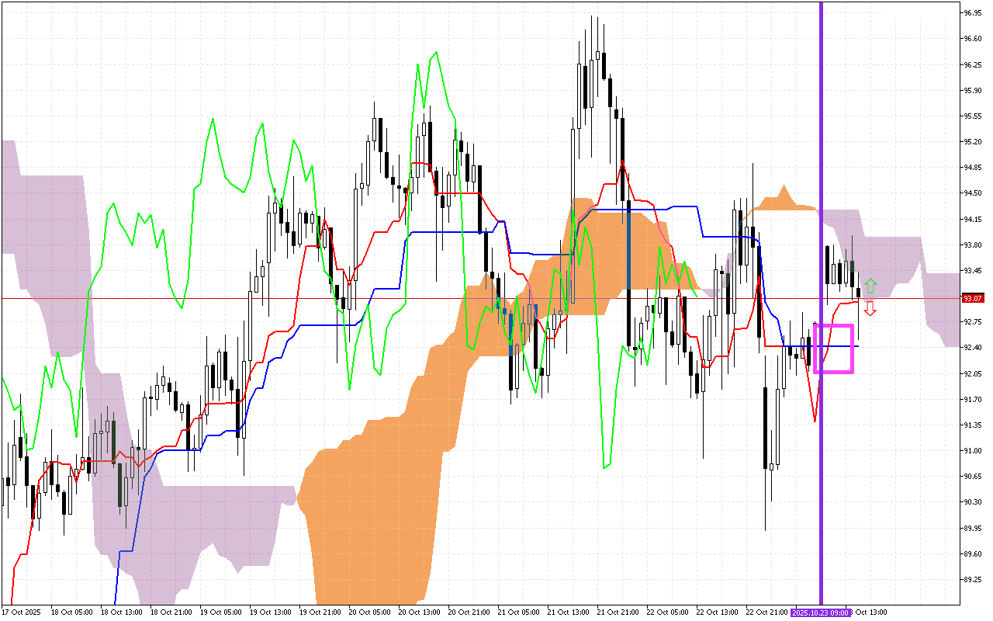Click the 19 Oct 21:00 time label

320,612
